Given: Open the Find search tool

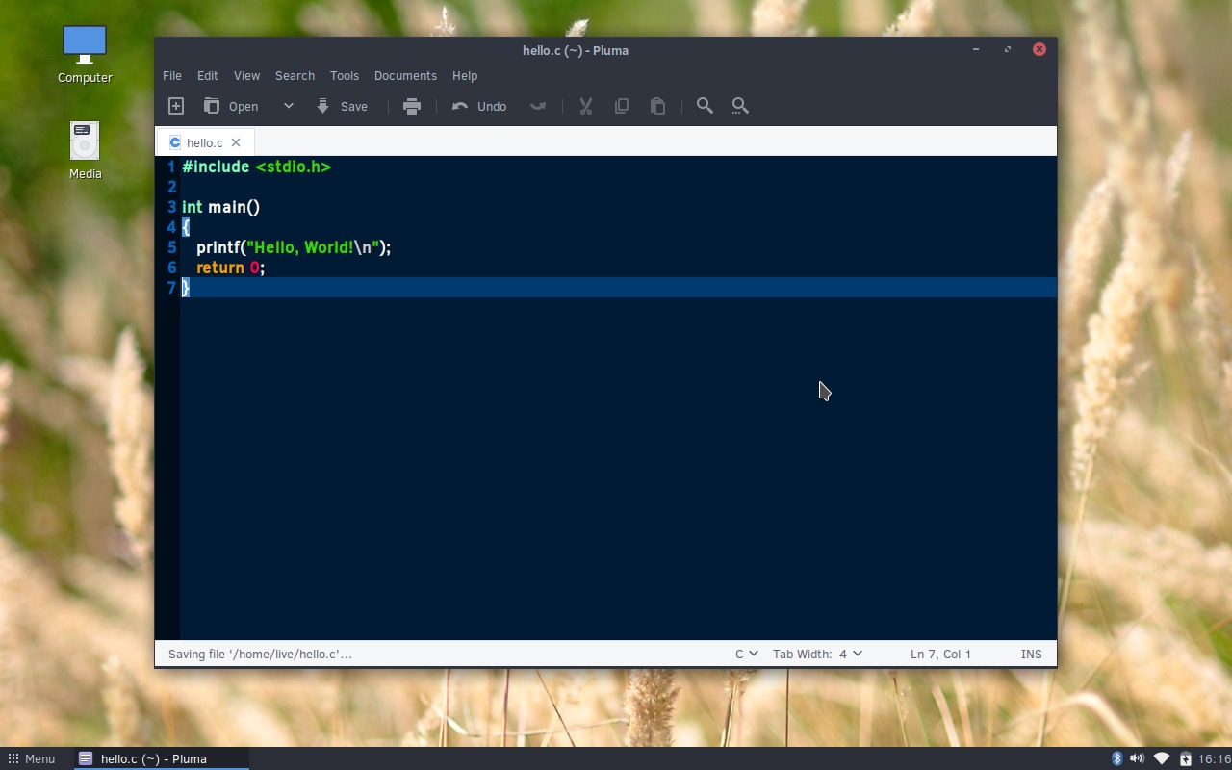Looking at the screenshot, I should click(705, 106).
